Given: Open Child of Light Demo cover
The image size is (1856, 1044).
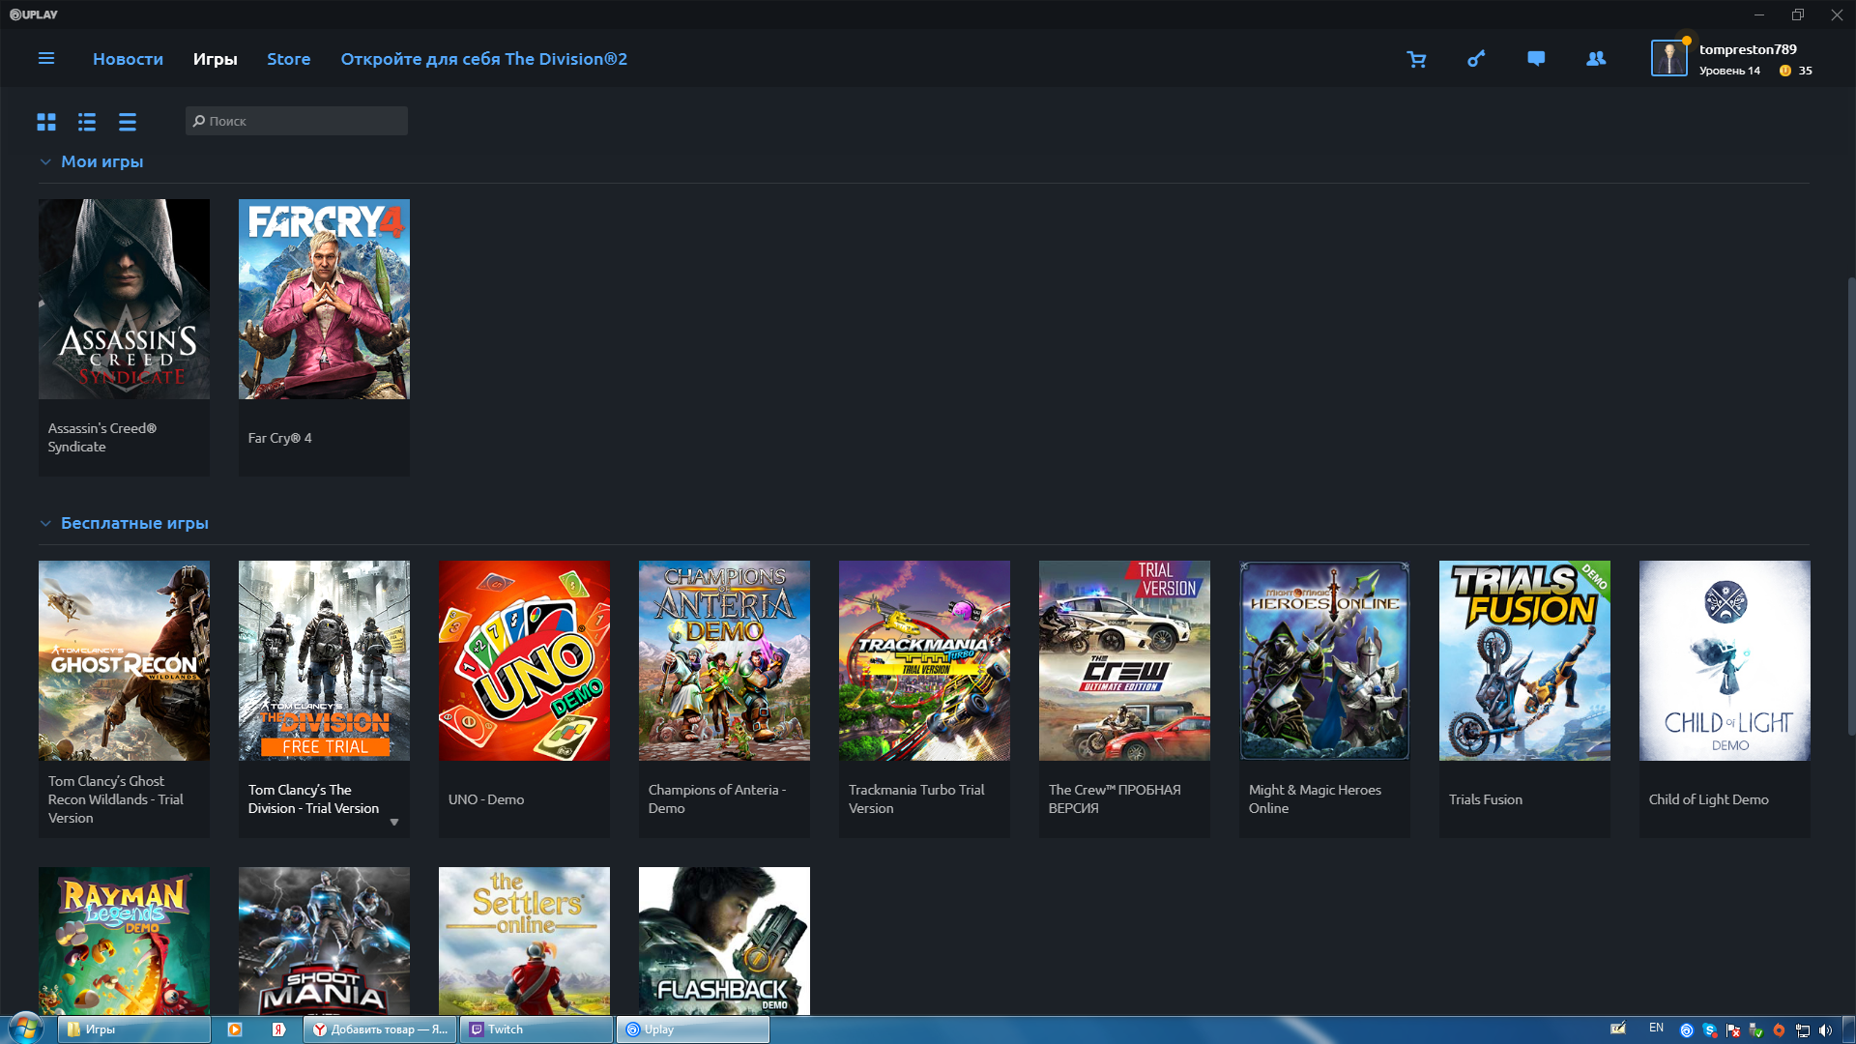Looking at the screenshot, I should point(1725,660).
